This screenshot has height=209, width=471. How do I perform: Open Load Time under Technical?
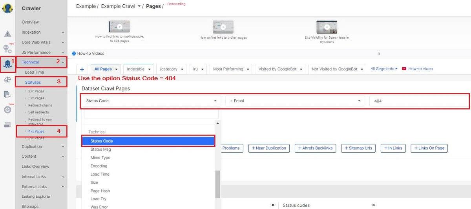[x=35, y=72]
